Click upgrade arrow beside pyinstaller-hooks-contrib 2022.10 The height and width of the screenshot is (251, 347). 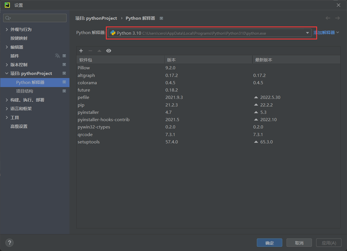point(256,119)
